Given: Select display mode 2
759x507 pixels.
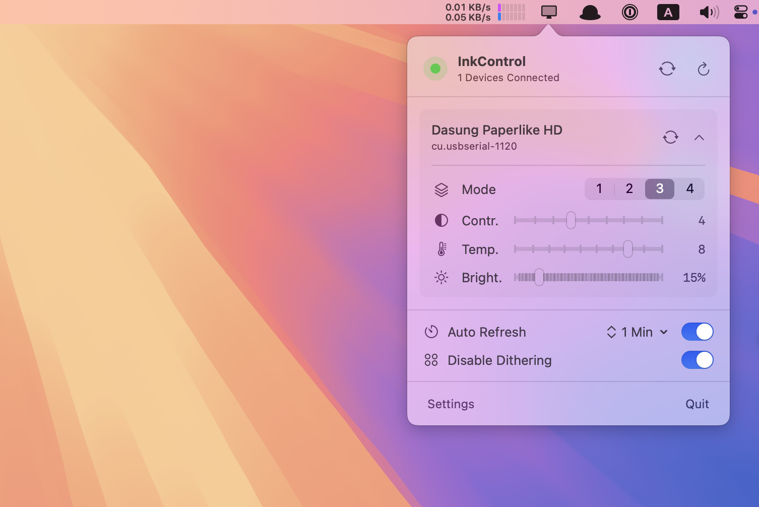Looking at the screenshot, I should [629, 188].
